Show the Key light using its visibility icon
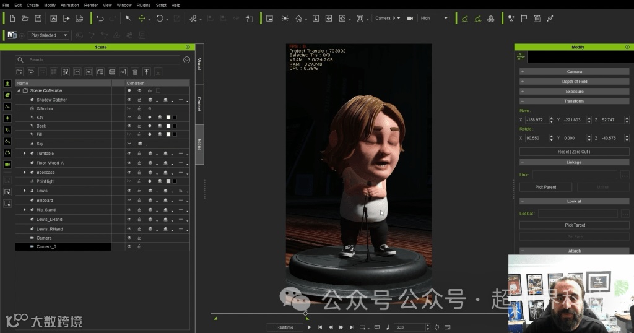The height and width of the screenshot is (333, 634). tap(129, 117)
